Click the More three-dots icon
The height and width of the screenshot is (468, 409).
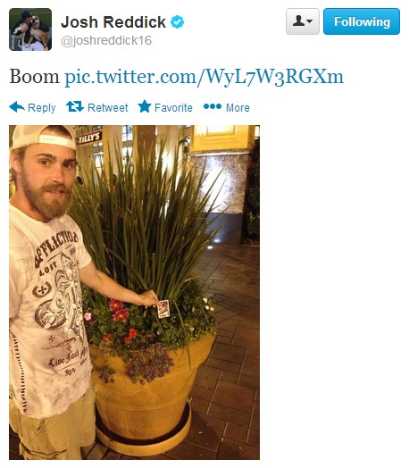(x=213, y=106)
